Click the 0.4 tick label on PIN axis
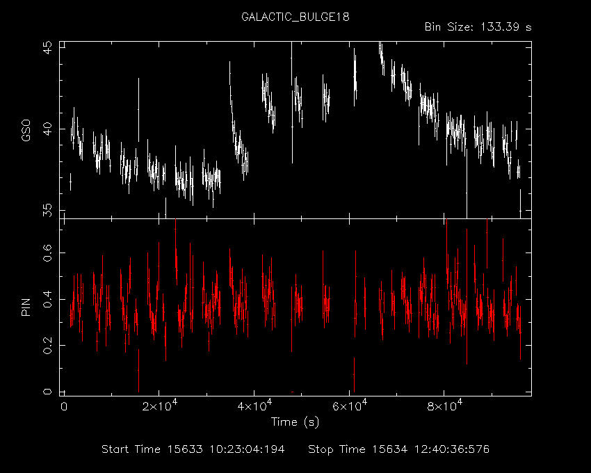Screen dimensions: 591x473 tap(48, 299)
